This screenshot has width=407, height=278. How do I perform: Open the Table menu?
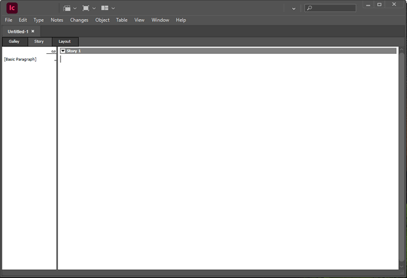pos(121,20)
